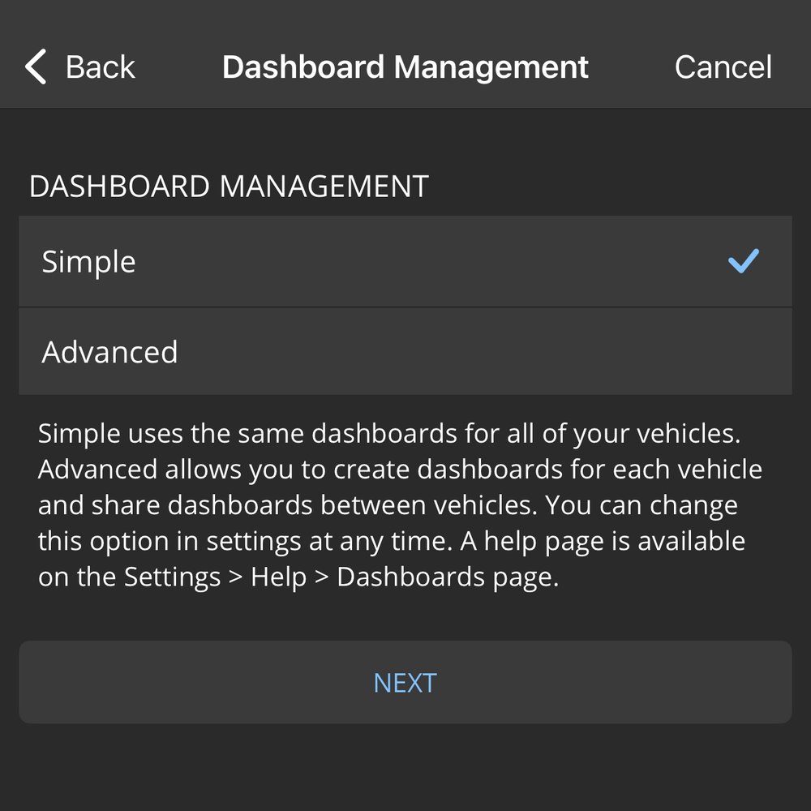The image size is (811, 811).
Task: Go back using the Back label
Action: point(100,67)
